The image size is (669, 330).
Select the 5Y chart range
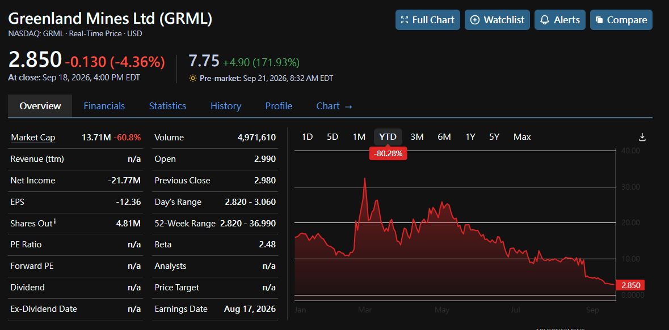click(494, 136)
